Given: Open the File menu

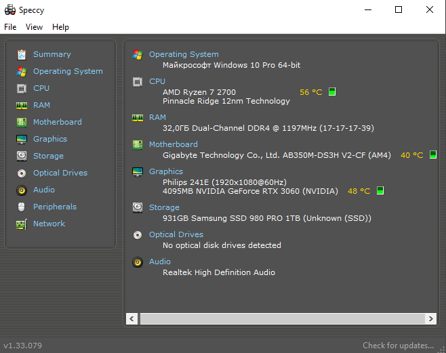Looking at the screenshot, I should point(10,27).
